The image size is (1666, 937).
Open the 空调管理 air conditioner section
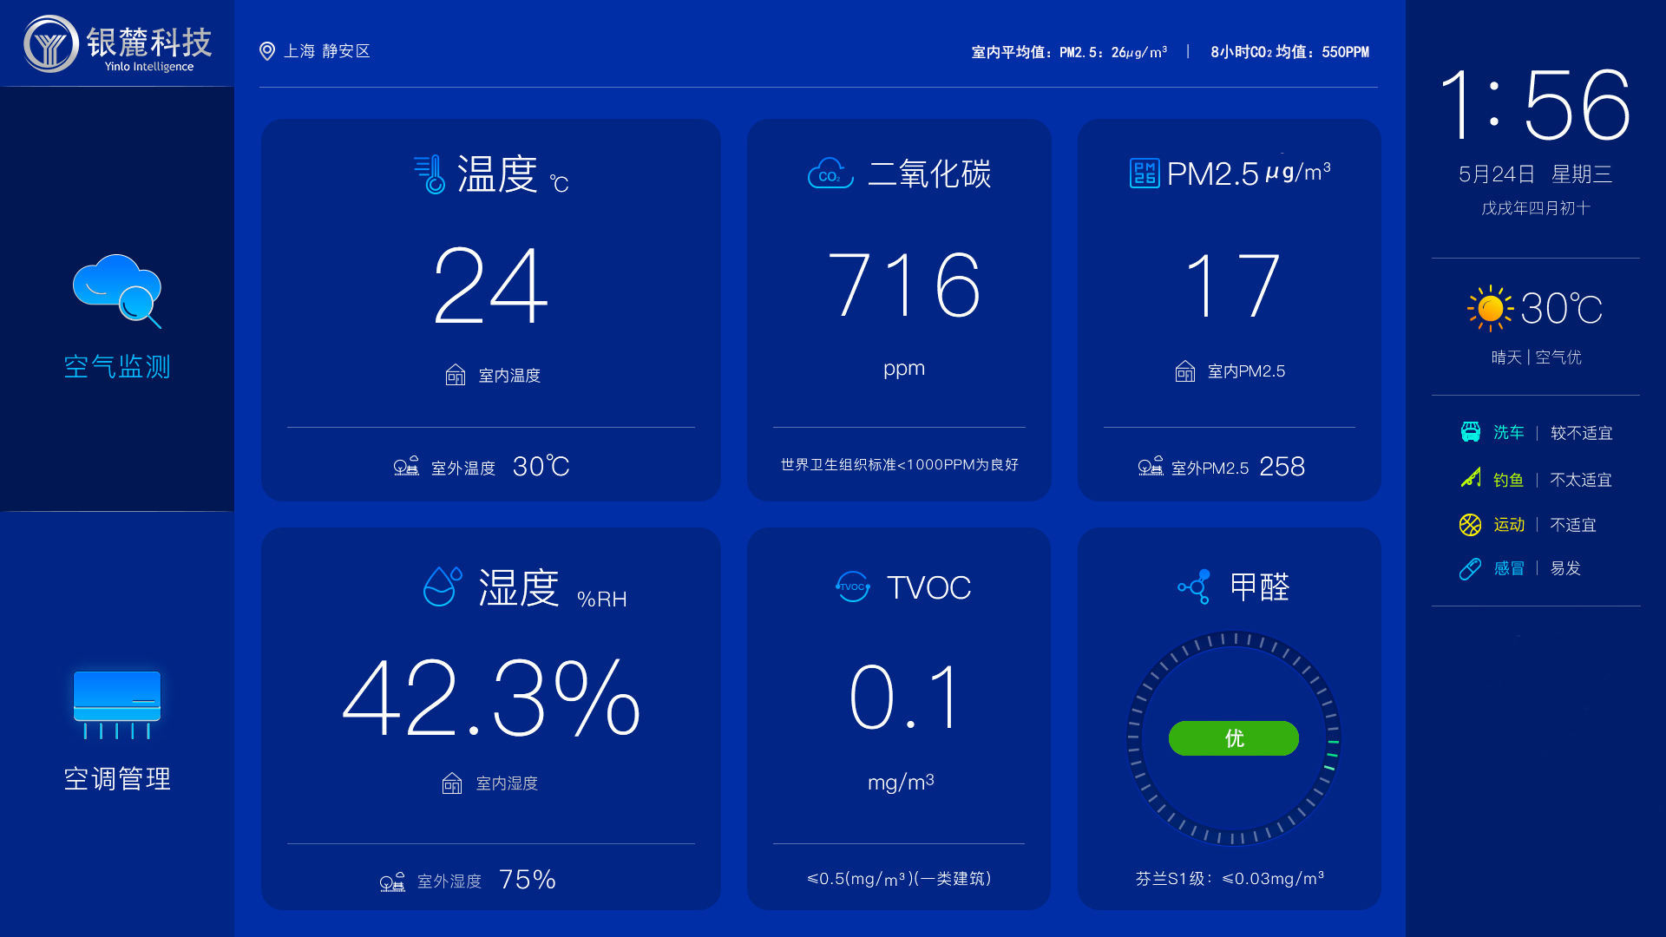point(117,724)
